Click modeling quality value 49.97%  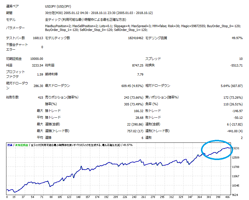click(237, 38)
